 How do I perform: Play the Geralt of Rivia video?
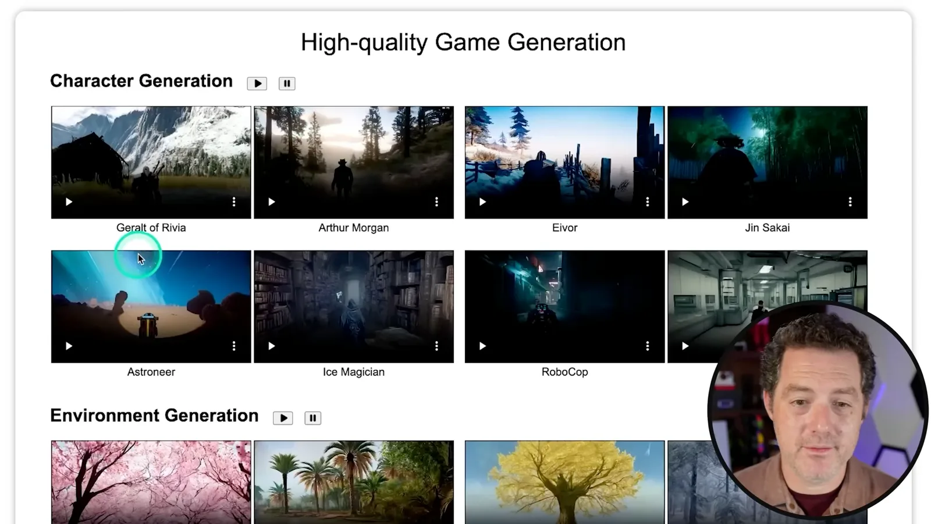click(69, 202)
